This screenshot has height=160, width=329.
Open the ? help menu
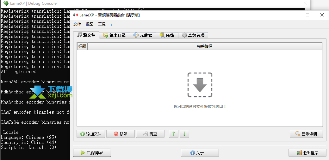[x=111, y=24]
